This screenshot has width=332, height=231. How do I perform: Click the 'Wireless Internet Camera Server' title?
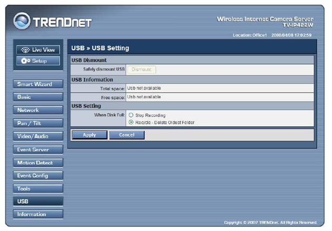tap(265, 19)
